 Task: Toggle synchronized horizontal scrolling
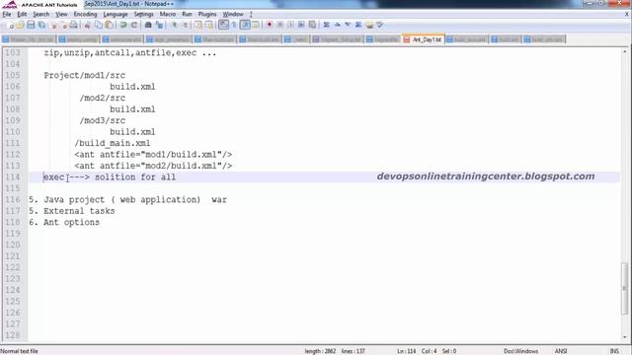[x=208, y=25]
